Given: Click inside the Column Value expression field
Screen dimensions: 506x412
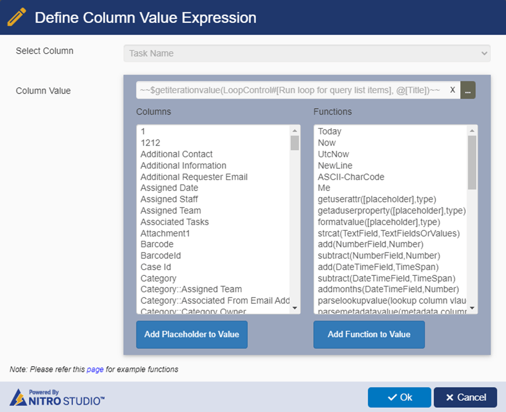Looking at the screenshot, I should tap(291, 90).
